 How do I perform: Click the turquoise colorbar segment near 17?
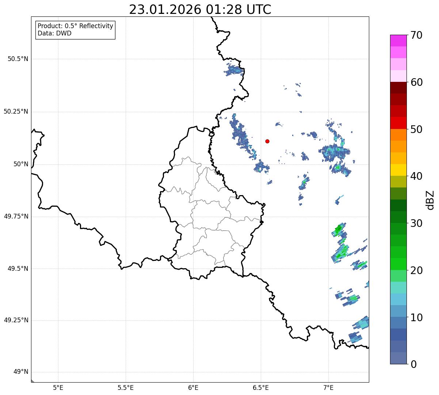click(x=398, y=288)
